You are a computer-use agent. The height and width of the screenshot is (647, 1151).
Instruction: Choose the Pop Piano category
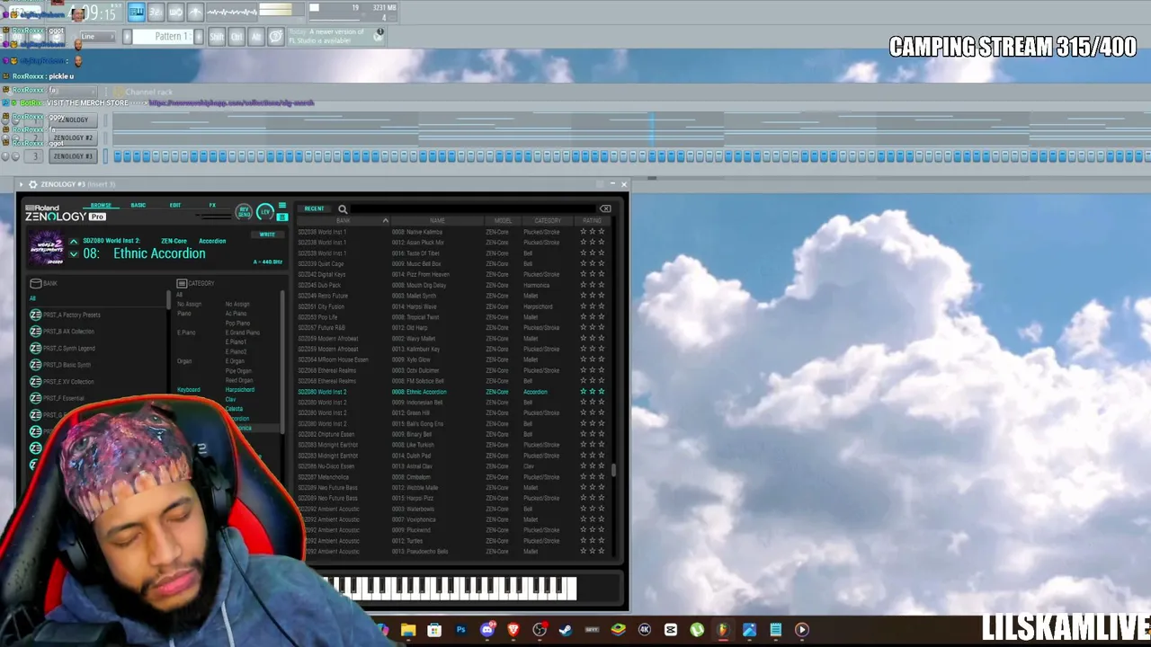point(237,323)
